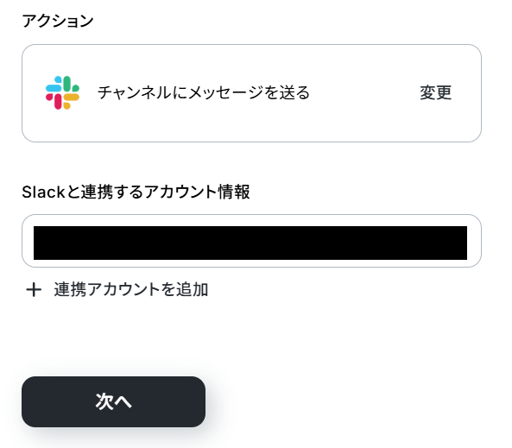The image size is (512, 448).
Task: Click the チャンネルにメッセージを送る action text
Action: [x=204, y=92]
